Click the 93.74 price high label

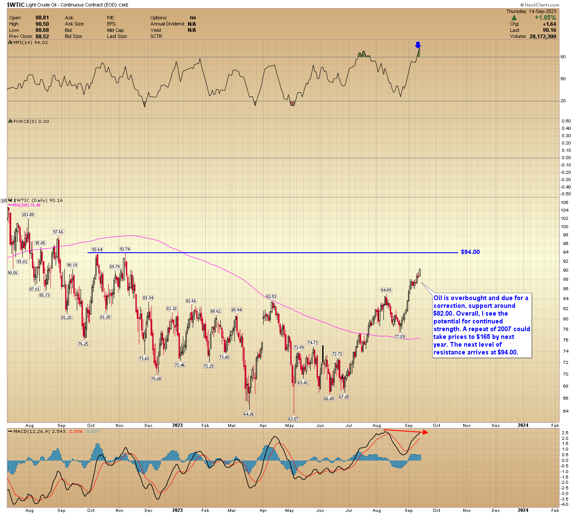[125, 249]
